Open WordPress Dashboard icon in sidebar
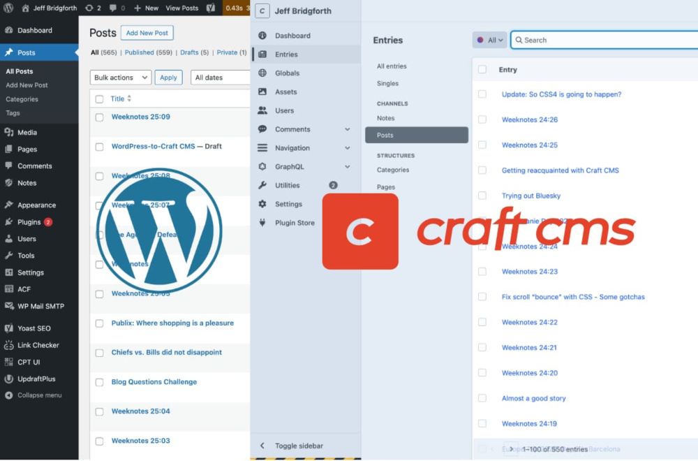This screenshot has width=698, height=461. click(x=9, y=30)
